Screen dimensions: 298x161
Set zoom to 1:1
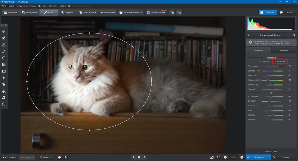[x=218, y=157]
